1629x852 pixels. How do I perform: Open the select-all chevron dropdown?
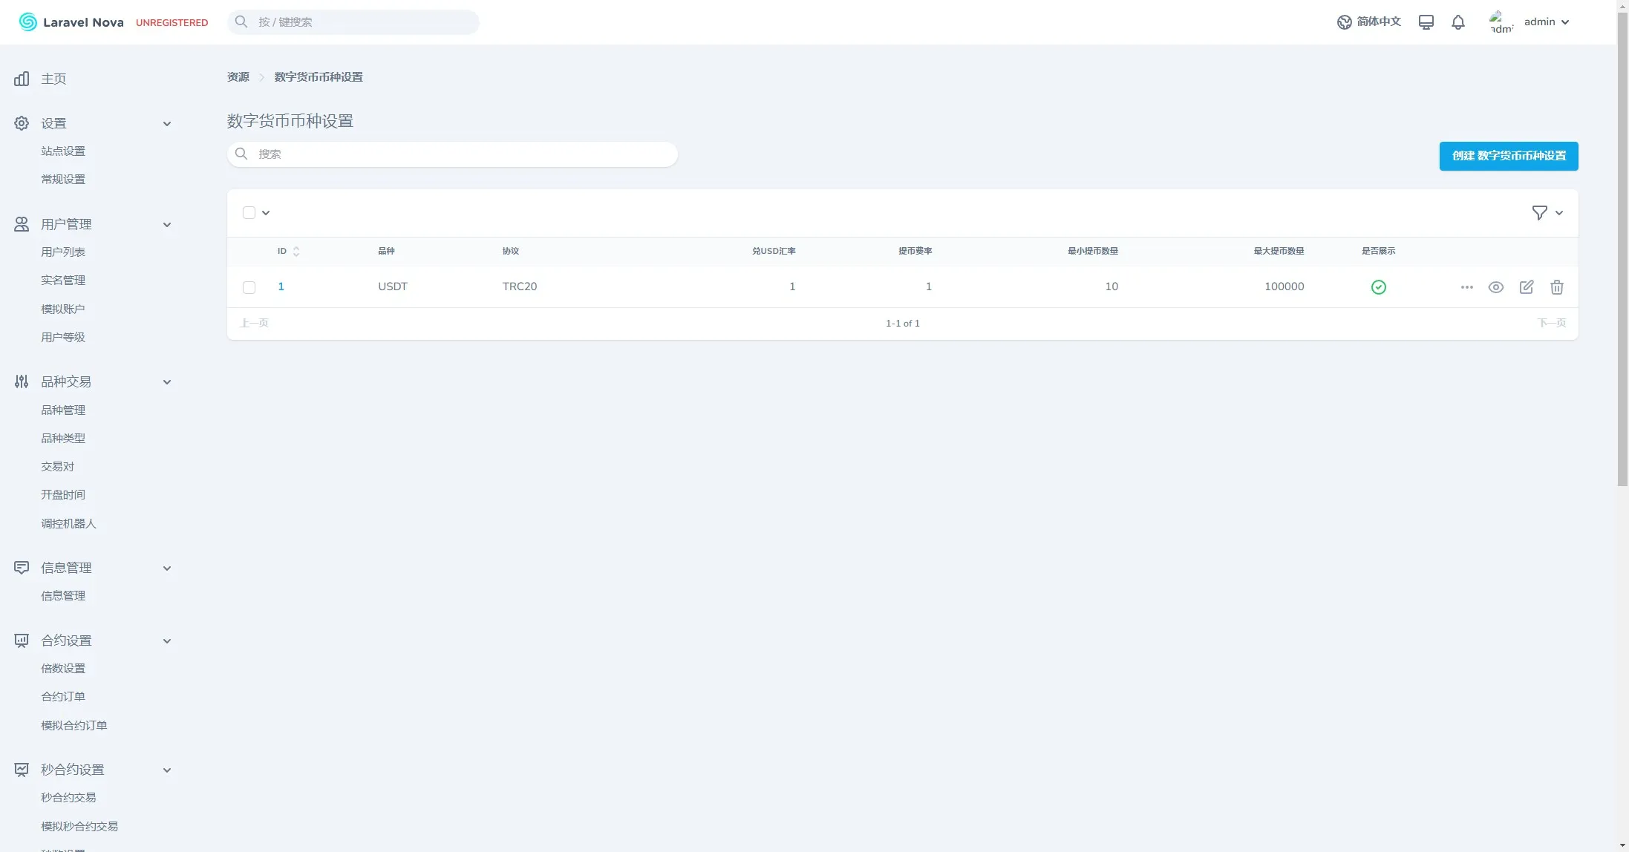coord(266,213)
